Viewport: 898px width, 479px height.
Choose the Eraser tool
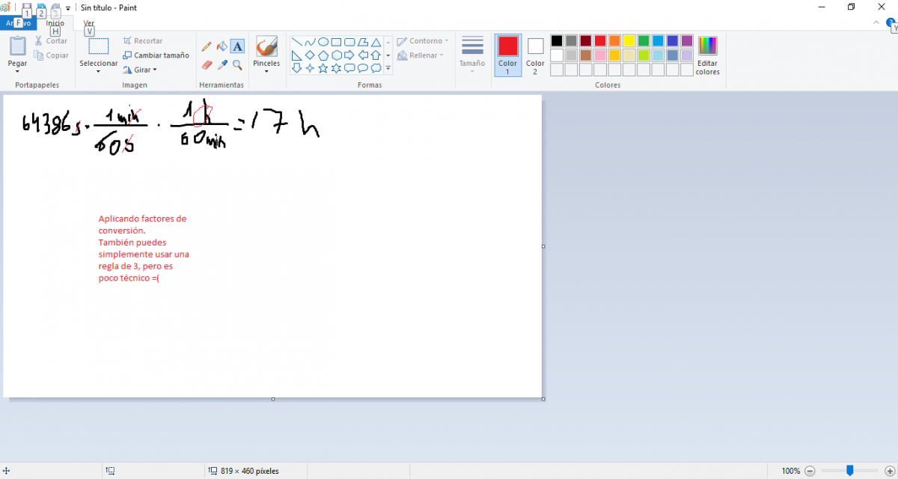[x=207, y=65]
